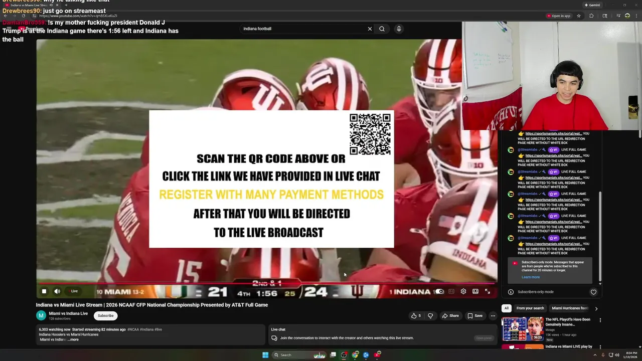The image size is (642, 361).
Task: Open Chrome three-dot menu
Action: tap(636, 16)
